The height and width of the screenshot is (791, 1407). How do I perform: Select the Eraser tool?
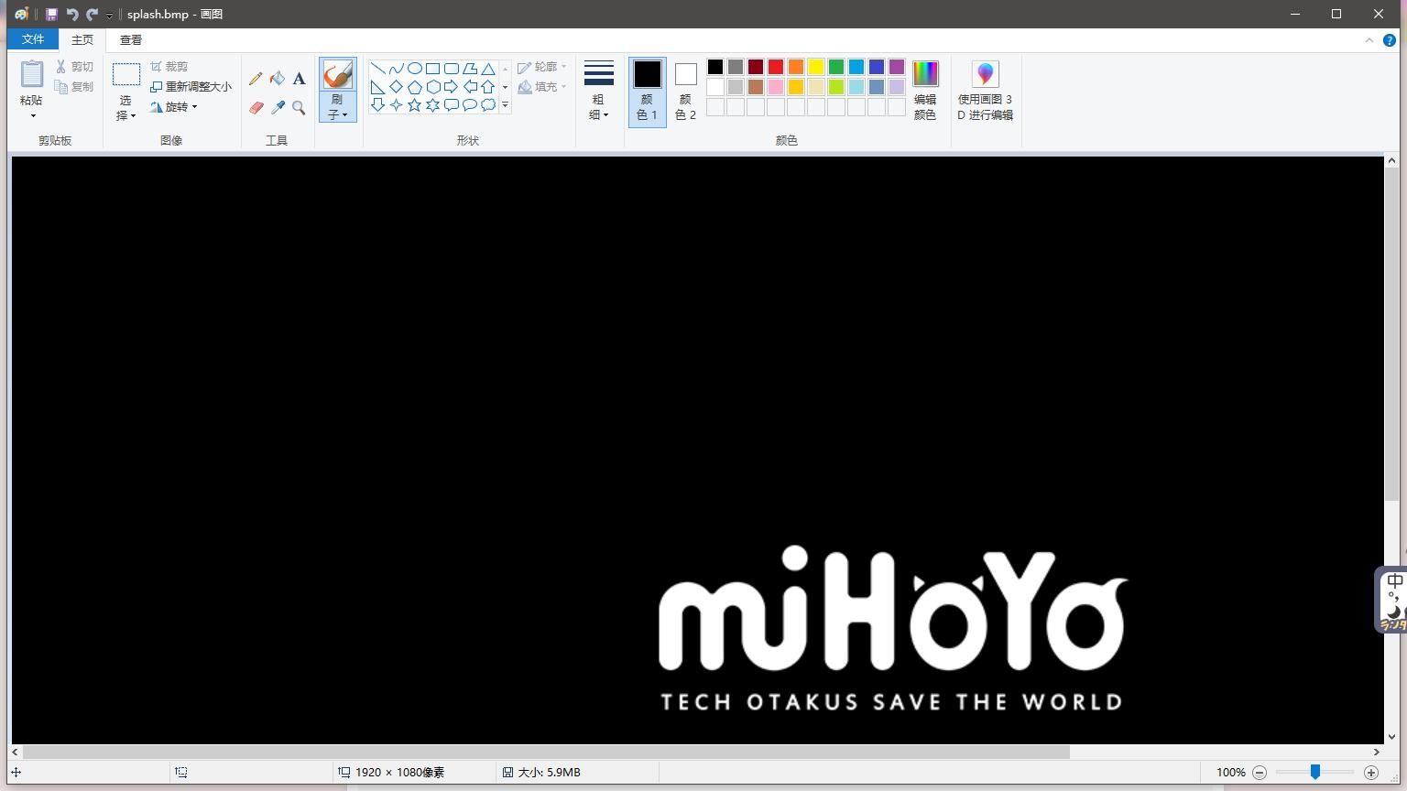[256, 107]
